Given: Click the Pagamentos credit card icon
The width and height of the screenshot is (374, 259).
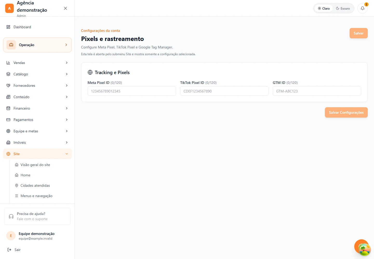Looking at the screenshot, I should [x=8, y=120].
